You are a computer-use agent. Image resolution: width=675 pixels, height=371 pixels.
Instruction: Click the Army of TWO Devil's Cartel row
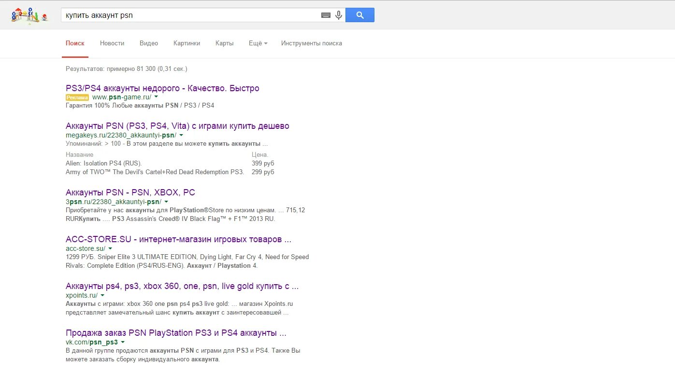155,172
